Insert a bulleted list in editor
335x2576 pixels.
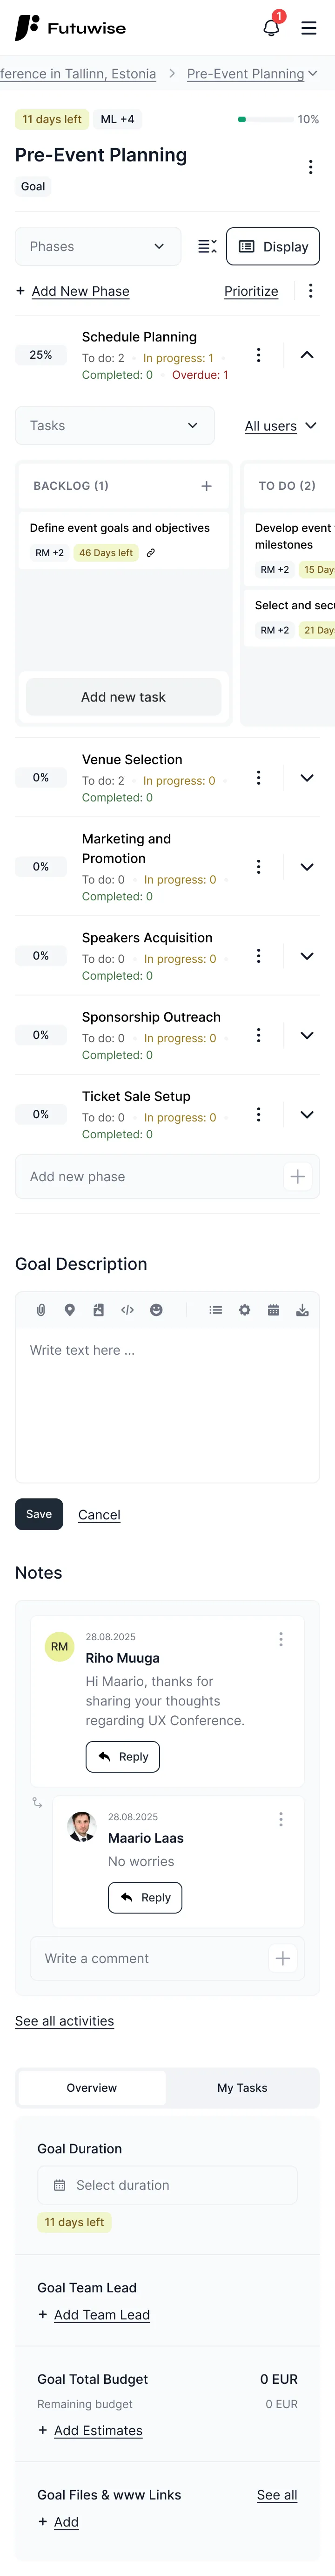(215, 1310)
